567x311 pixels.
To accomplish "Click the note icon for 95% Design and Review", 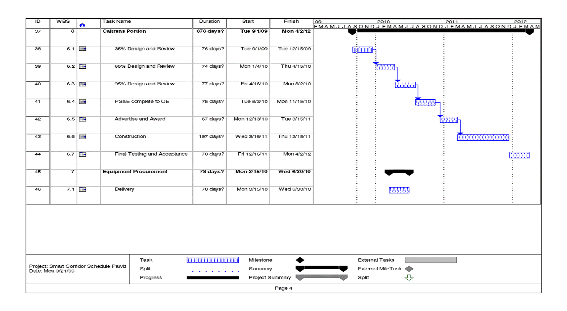I will click(83, 84).
